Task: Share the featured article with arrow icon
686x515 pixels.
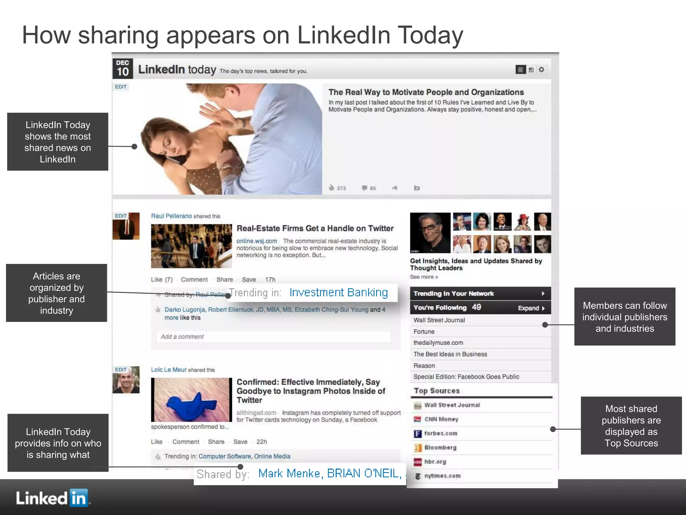Action: (395, 188)
